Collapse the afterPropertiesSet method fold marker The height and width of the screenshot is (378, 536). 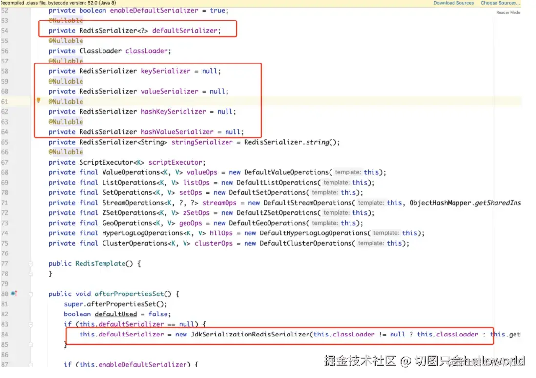point(31,294)
